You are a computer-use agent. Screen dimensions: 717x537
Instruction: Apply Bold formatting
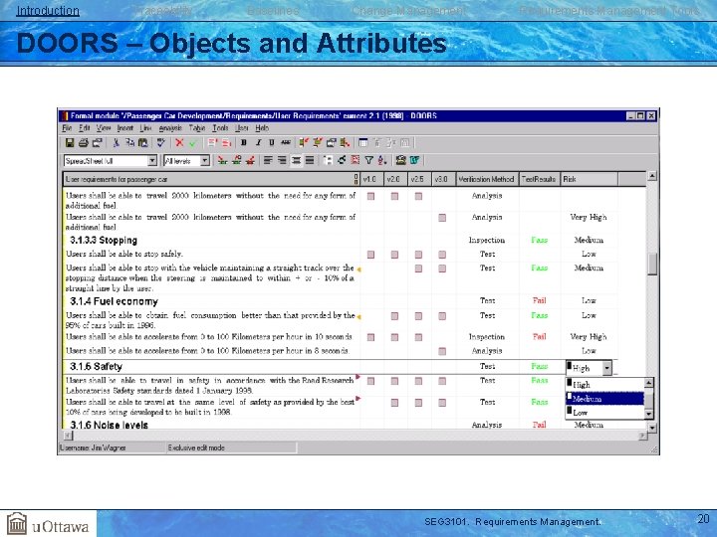click(244, 143)
